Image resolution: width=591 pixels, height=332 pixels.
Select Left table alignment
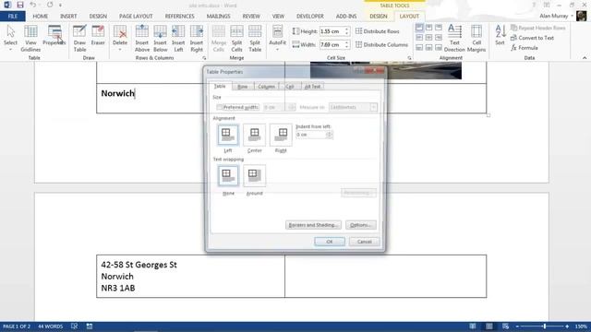(x=228, y=135)
